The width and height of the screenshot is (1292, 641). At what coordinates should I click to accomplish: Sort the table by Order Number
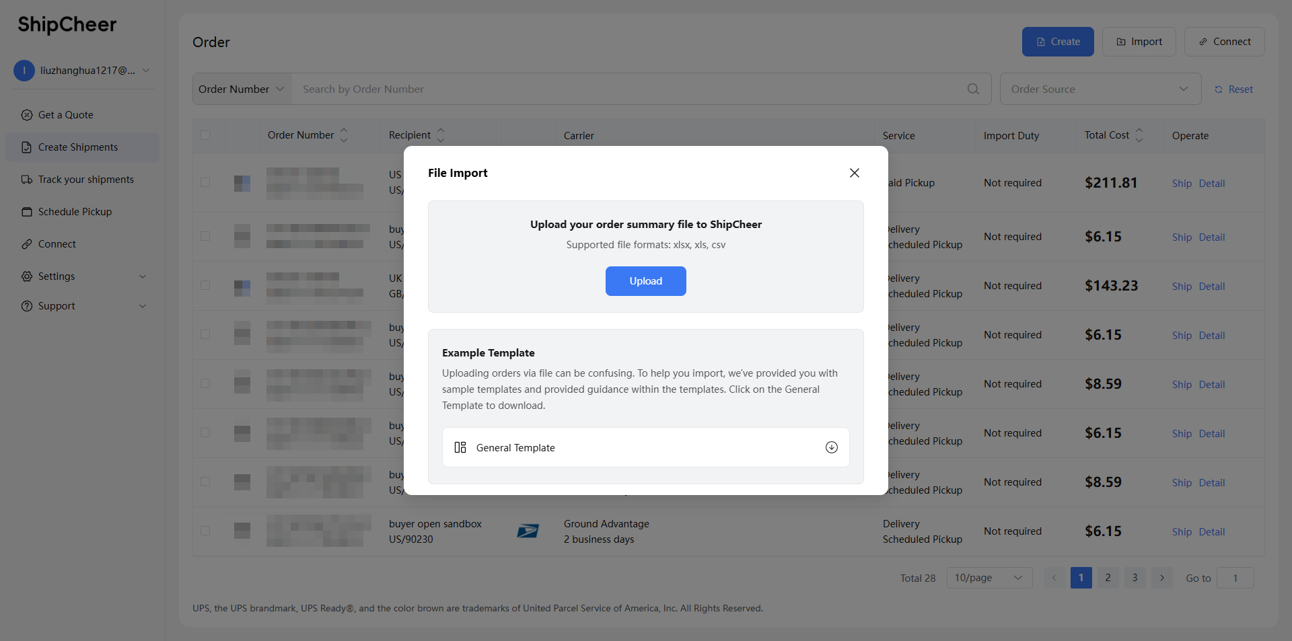click(x=344, y=135)
